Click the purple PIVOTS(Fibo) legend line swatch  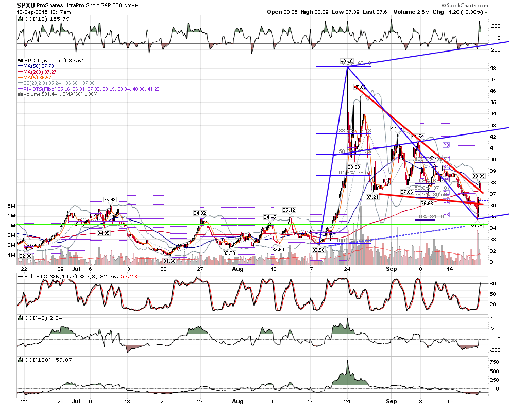[21, 89]
